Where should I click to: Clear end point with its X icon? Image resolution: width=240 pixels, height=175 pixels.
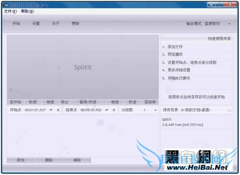tap(114, 110)
